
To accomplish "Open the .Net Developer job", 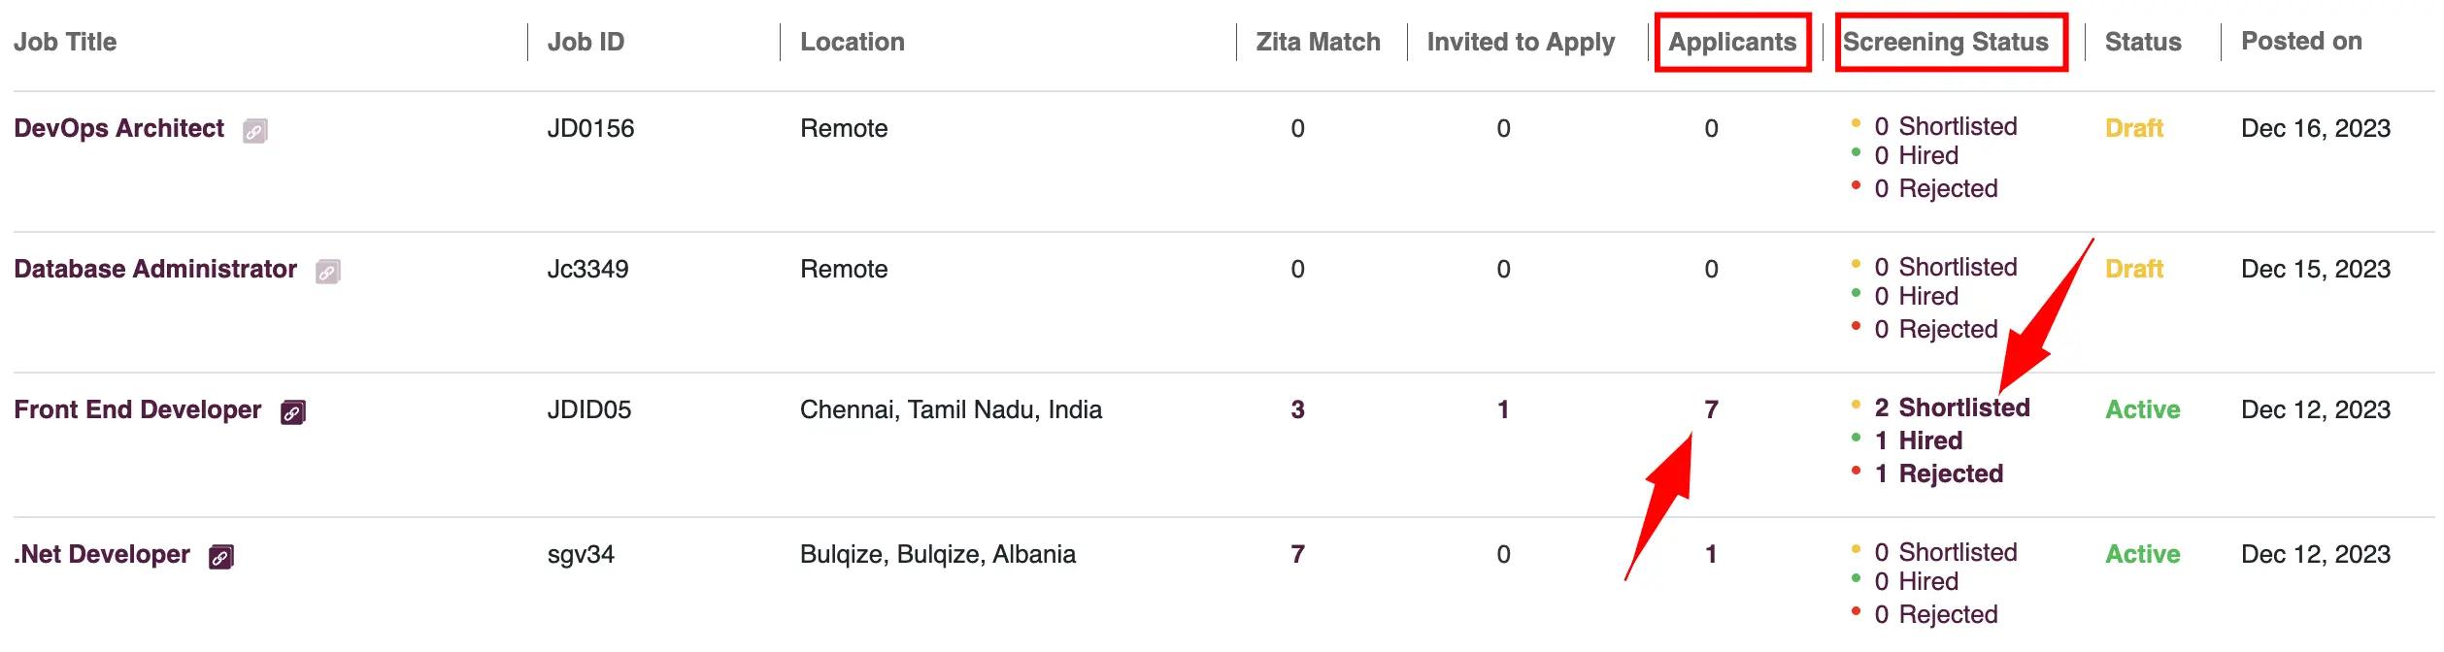I will click(102, 554).
